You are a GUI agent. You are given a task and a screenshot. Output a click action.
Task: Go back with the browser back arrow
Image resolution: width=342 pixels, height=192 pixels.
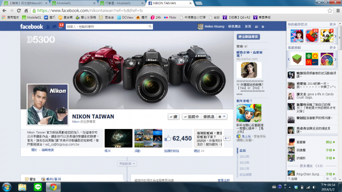(4, 11)
